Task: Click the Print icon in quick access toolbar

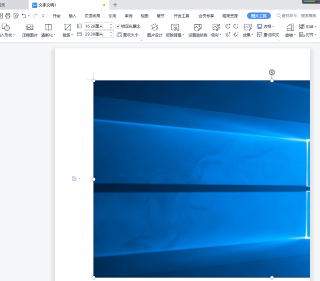Action: coord(8,16)
